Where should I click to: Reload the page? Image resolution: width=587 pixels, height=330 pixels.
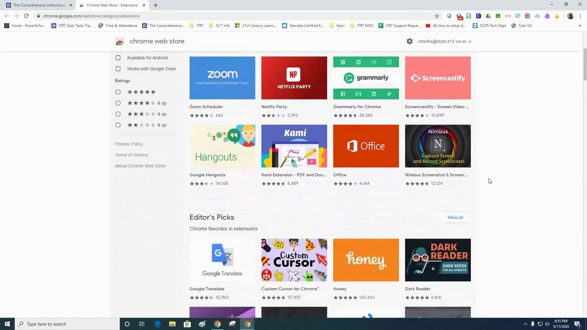[x=26, y=16]
